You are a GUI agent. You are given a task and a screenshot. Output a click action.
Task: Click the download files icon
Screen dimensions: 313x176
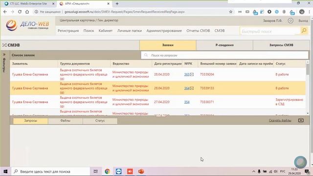tap(301, 120)
